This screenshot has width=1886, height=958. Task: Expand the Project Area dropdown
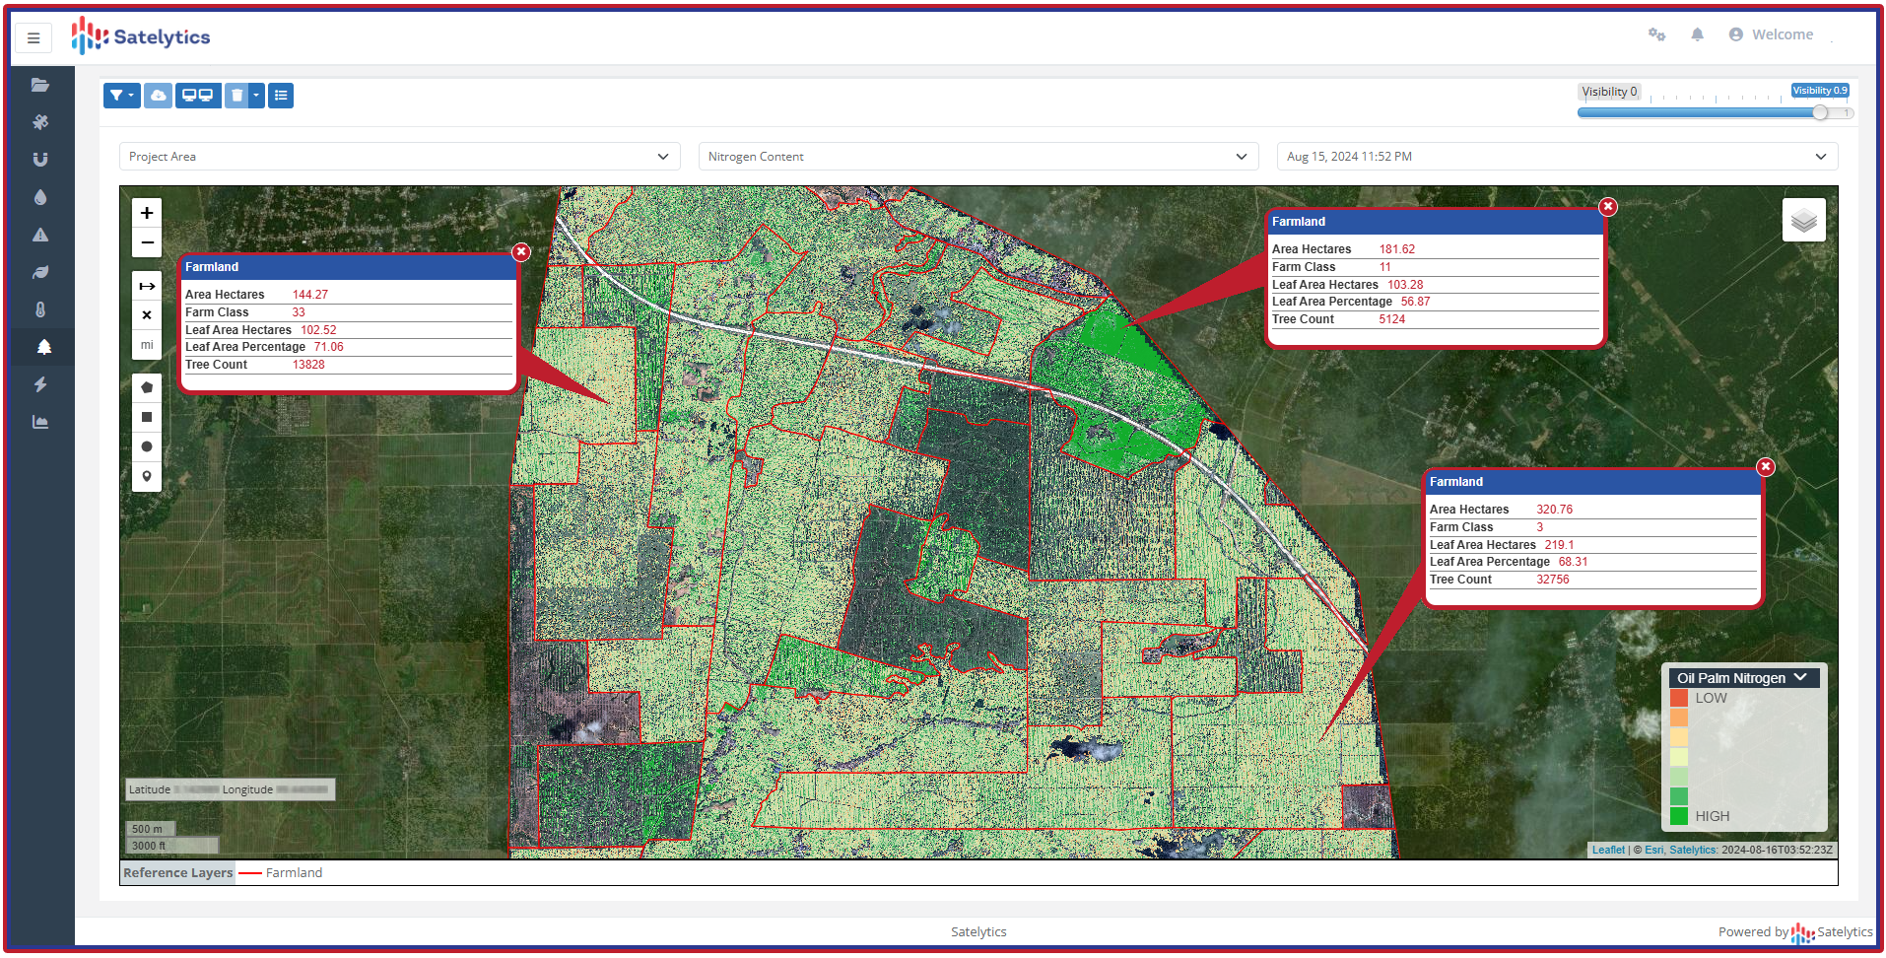(x=399, y=157)
